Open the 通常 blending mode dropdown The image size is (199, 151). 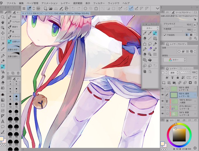[x=174, y=73]
